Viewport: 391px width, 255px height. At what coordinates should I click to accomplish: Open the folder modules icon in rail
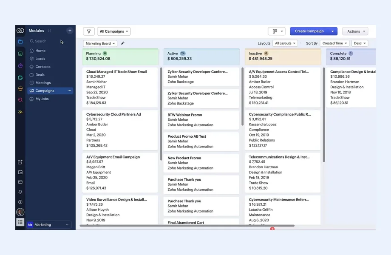(x=20, y=42)
